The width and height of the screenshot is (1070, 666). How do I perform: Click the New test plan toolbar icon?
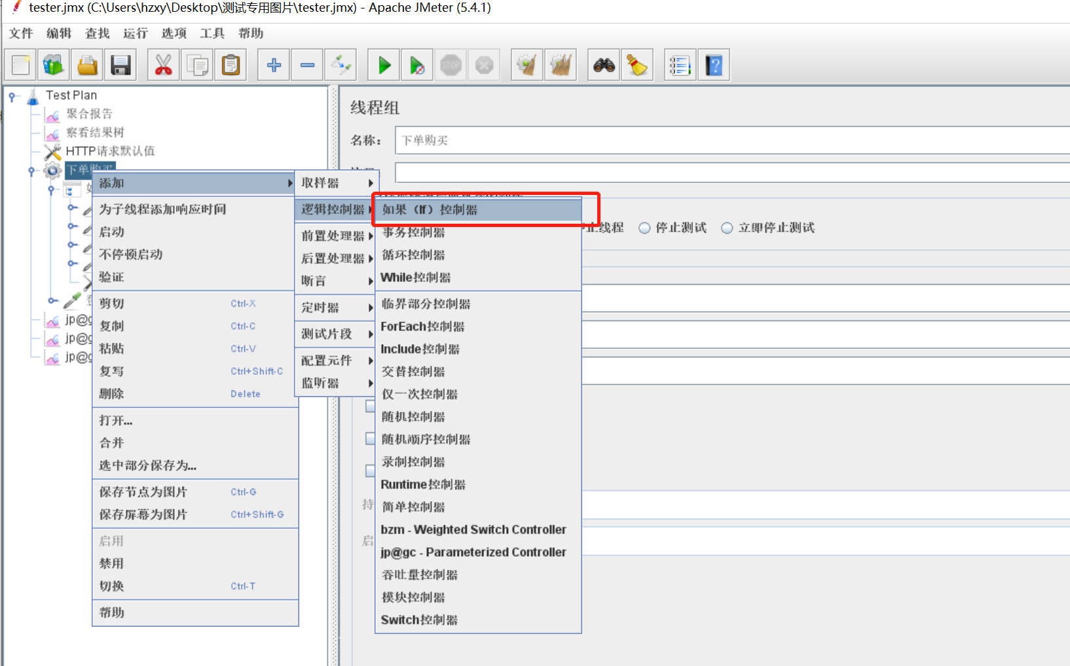(x=21, y=65)
